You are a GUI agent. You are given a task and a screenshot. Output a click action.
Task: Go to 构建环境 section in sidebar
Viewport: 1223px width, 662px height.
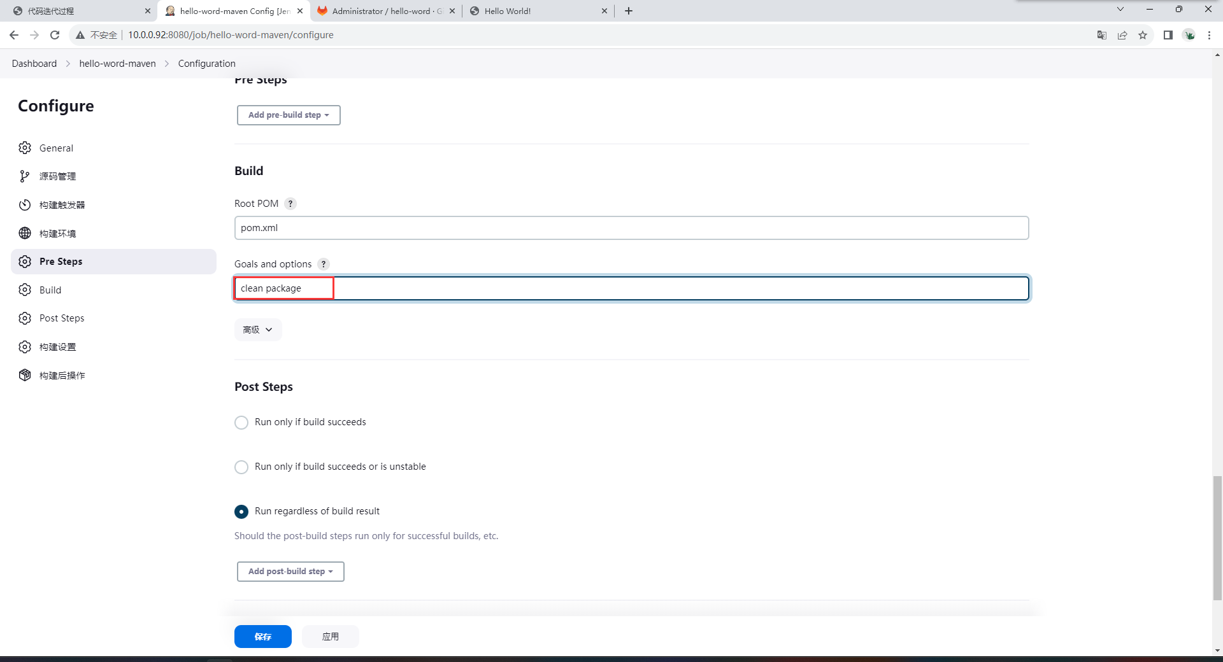(113, 233)
